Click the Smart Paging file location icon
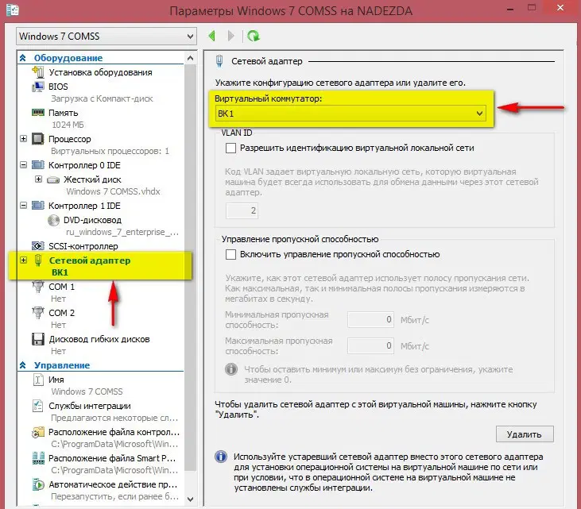581x509 pixels. coord(38,458)
